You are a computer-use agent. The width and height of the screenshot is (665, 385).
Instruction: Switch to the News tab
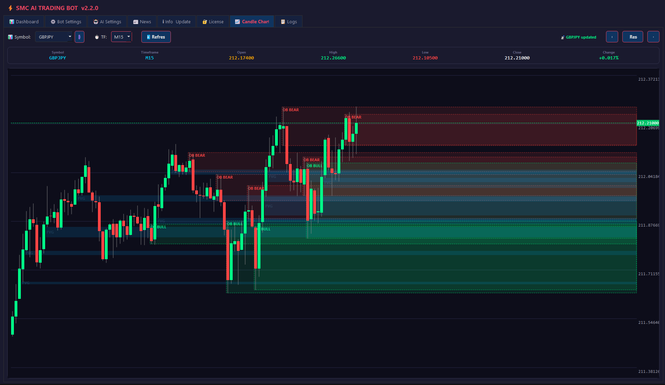[x=142, y=22]
